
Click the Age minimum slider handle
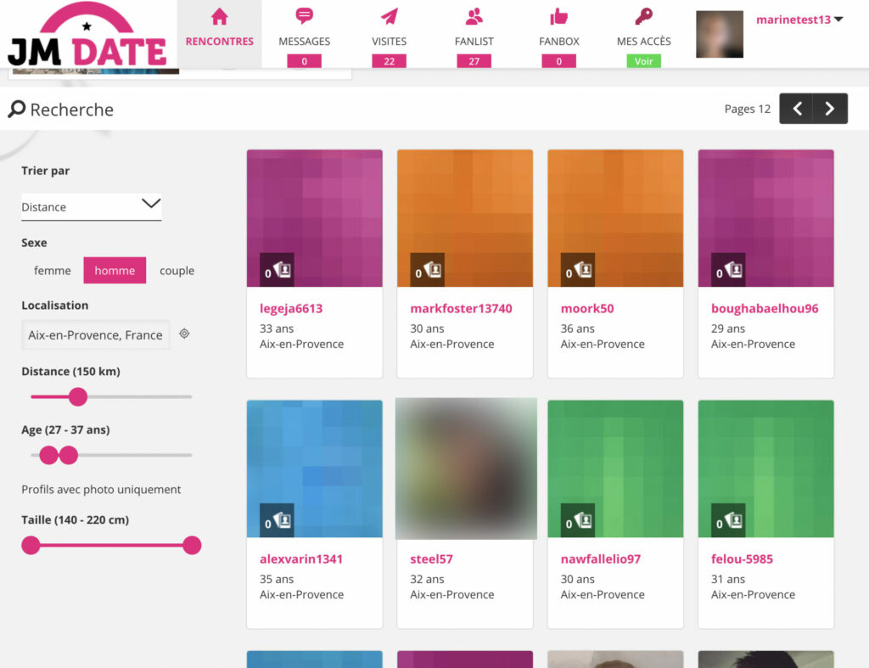click(x=48, y=455)
